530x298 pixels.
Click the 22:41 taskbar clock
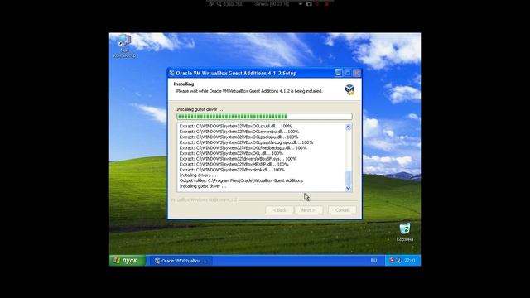pos(410,260)
